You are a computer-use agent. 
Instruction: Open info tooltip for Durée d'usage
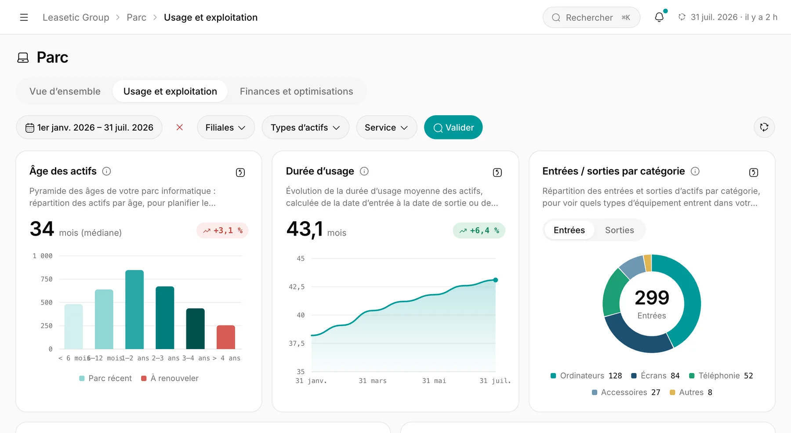click(364, 171)
